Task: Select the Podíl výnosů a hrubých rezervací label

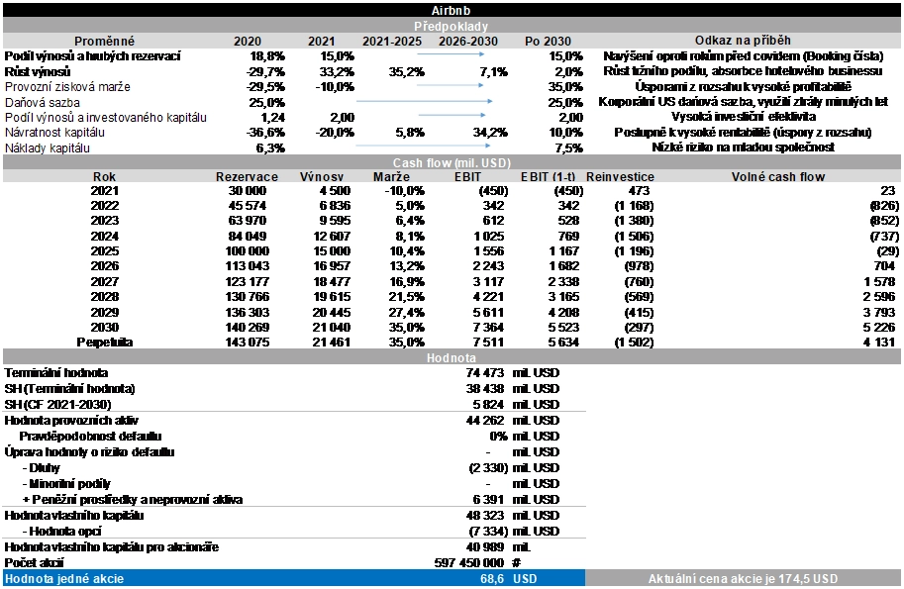Action: point(92,55)
